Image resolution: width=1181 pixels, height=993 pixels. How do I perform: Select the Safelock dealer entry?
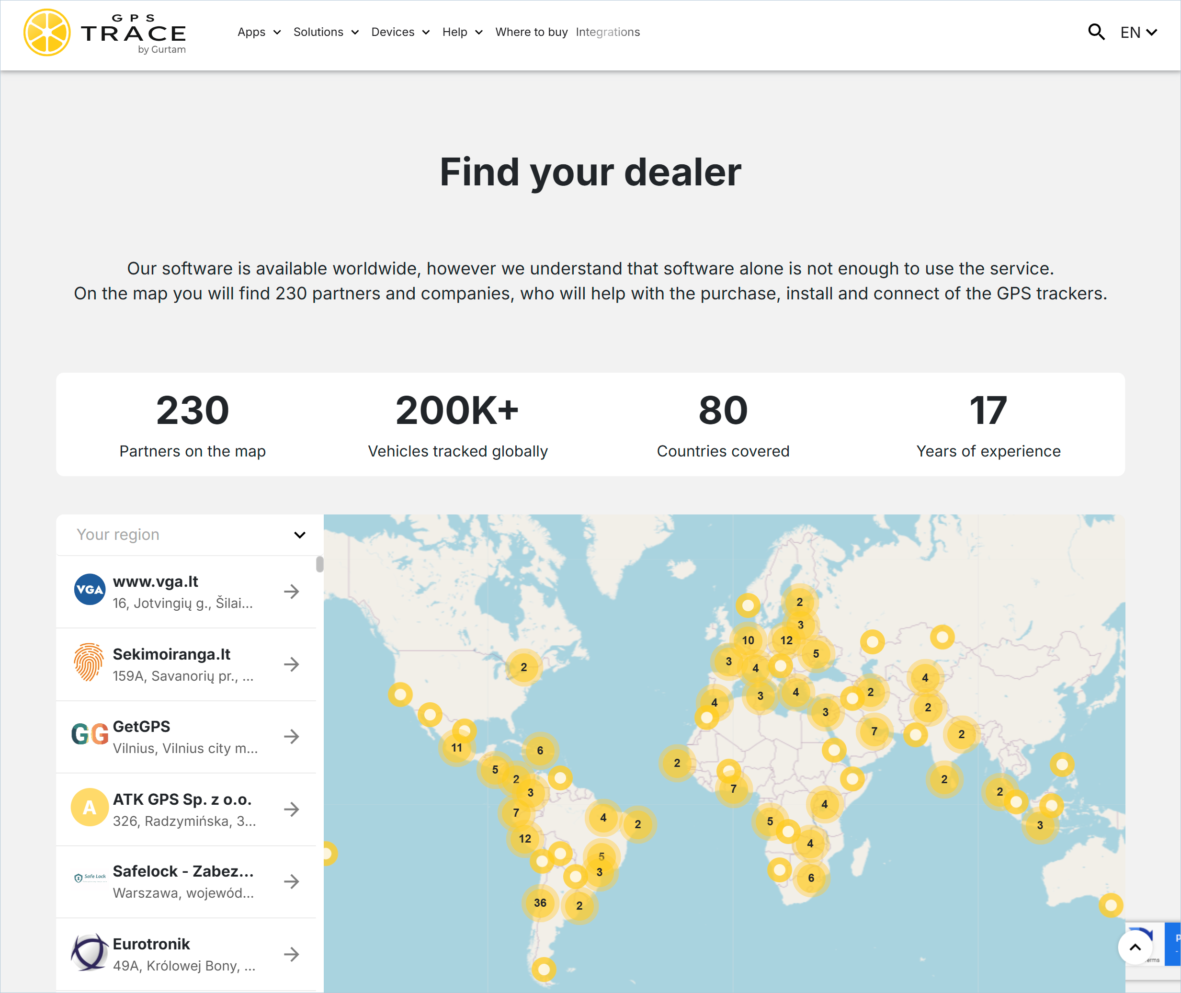(186, 881)
